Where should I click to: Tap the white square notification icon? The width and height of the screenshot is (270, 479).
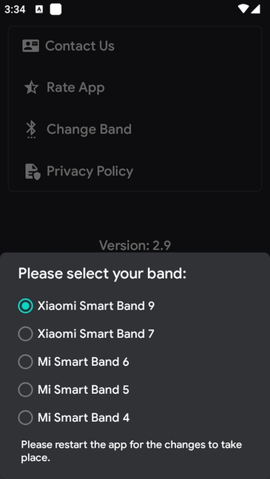pyautogui.click(x=55, y=10)
